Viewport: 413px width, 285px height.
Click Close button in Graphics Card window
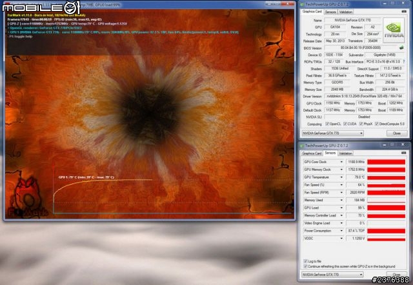(397, 133)
